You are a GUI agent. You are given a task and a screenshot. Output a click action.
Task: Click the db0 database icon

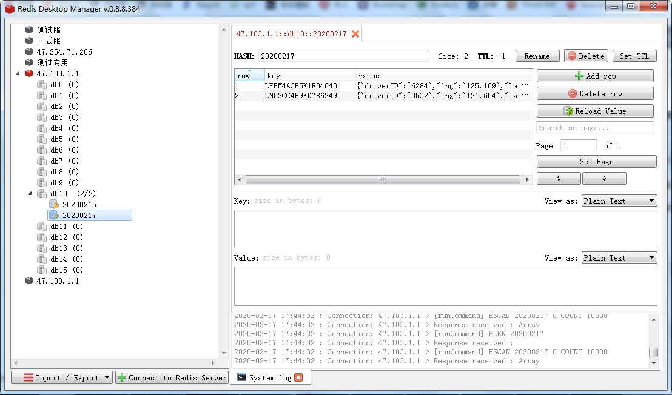pyautogui.click(x=42, y=84)
